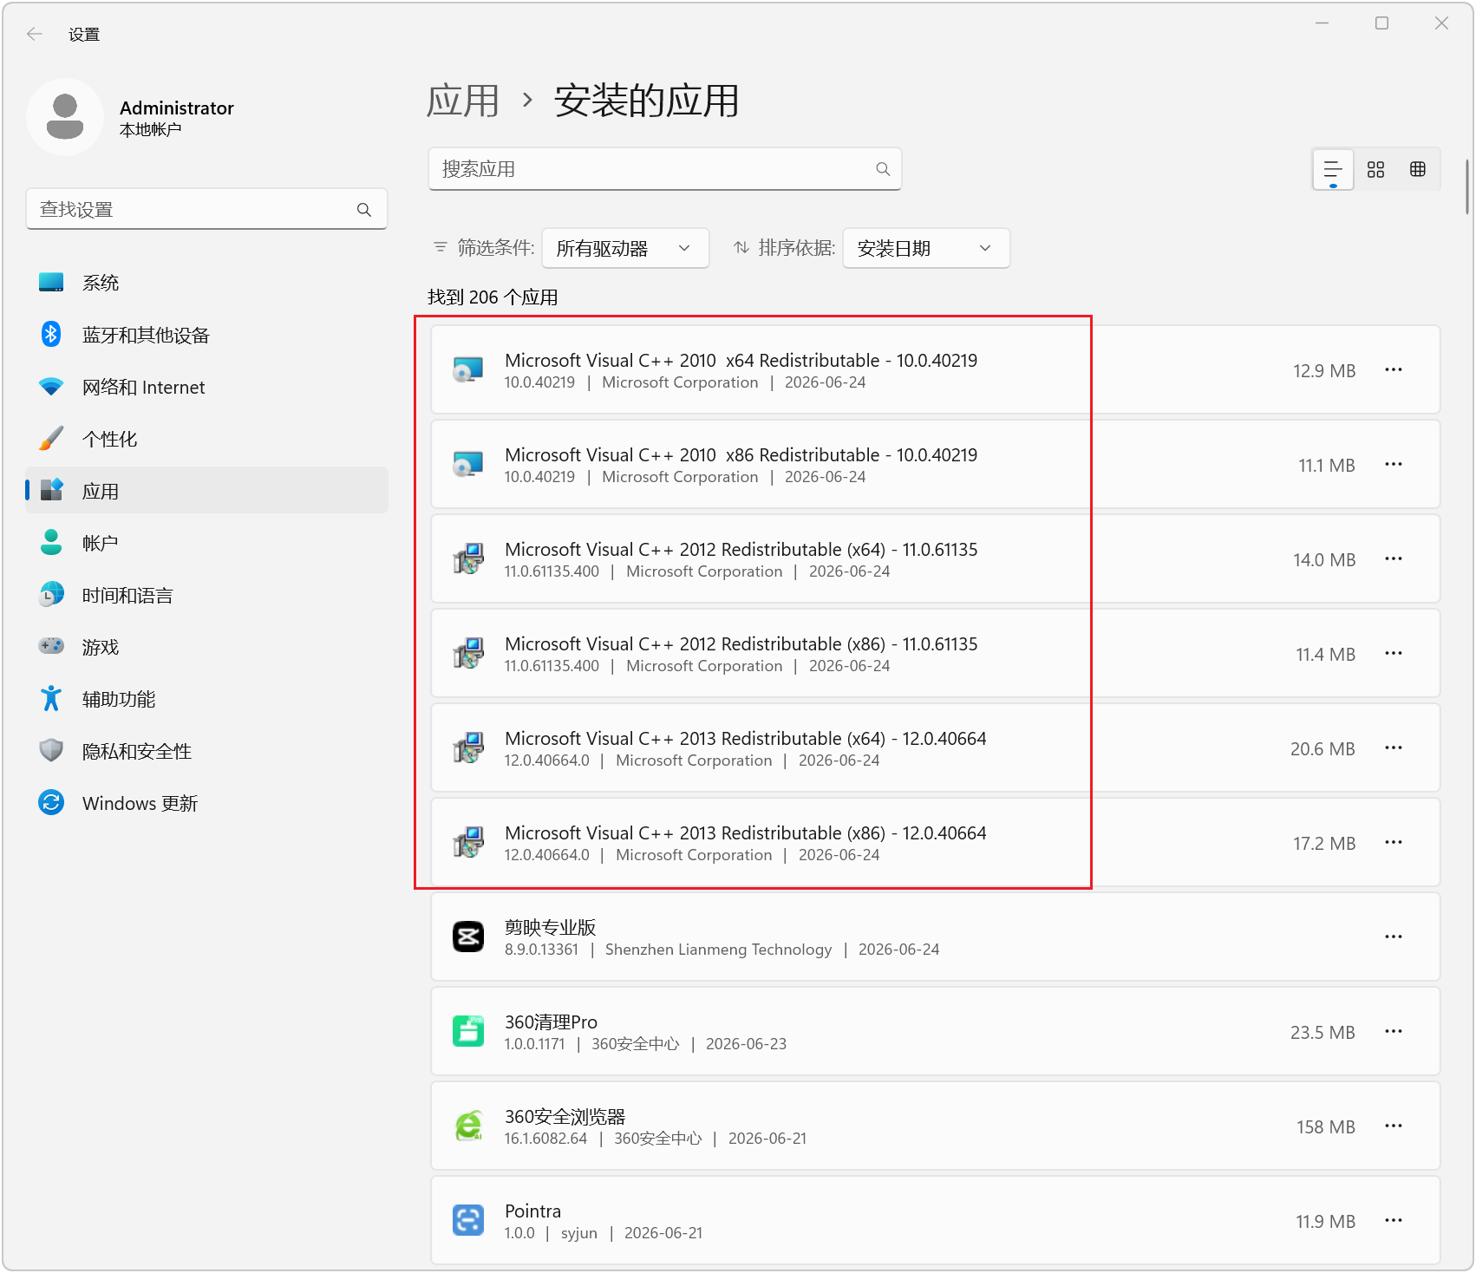Click the back arrow in Settings title bar

point(35,34)
